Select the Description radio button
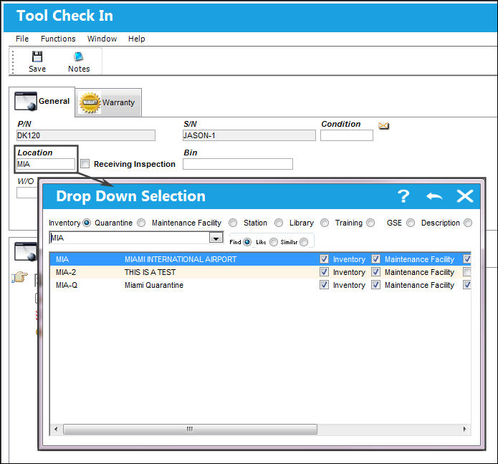 (468, 223)
